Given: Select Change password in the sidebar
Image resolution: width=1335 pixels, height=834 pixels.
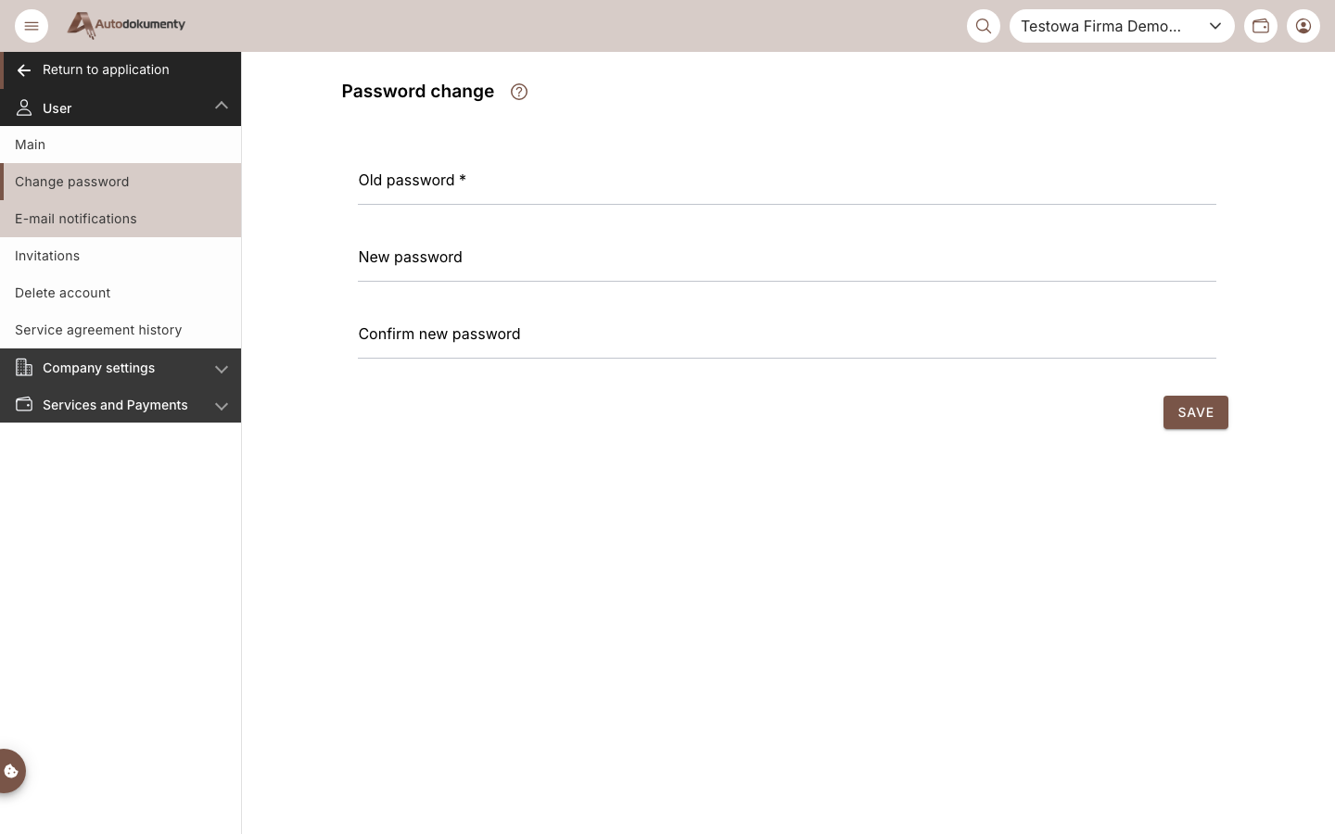Looking at the screenshot, I should coord(121,182).
